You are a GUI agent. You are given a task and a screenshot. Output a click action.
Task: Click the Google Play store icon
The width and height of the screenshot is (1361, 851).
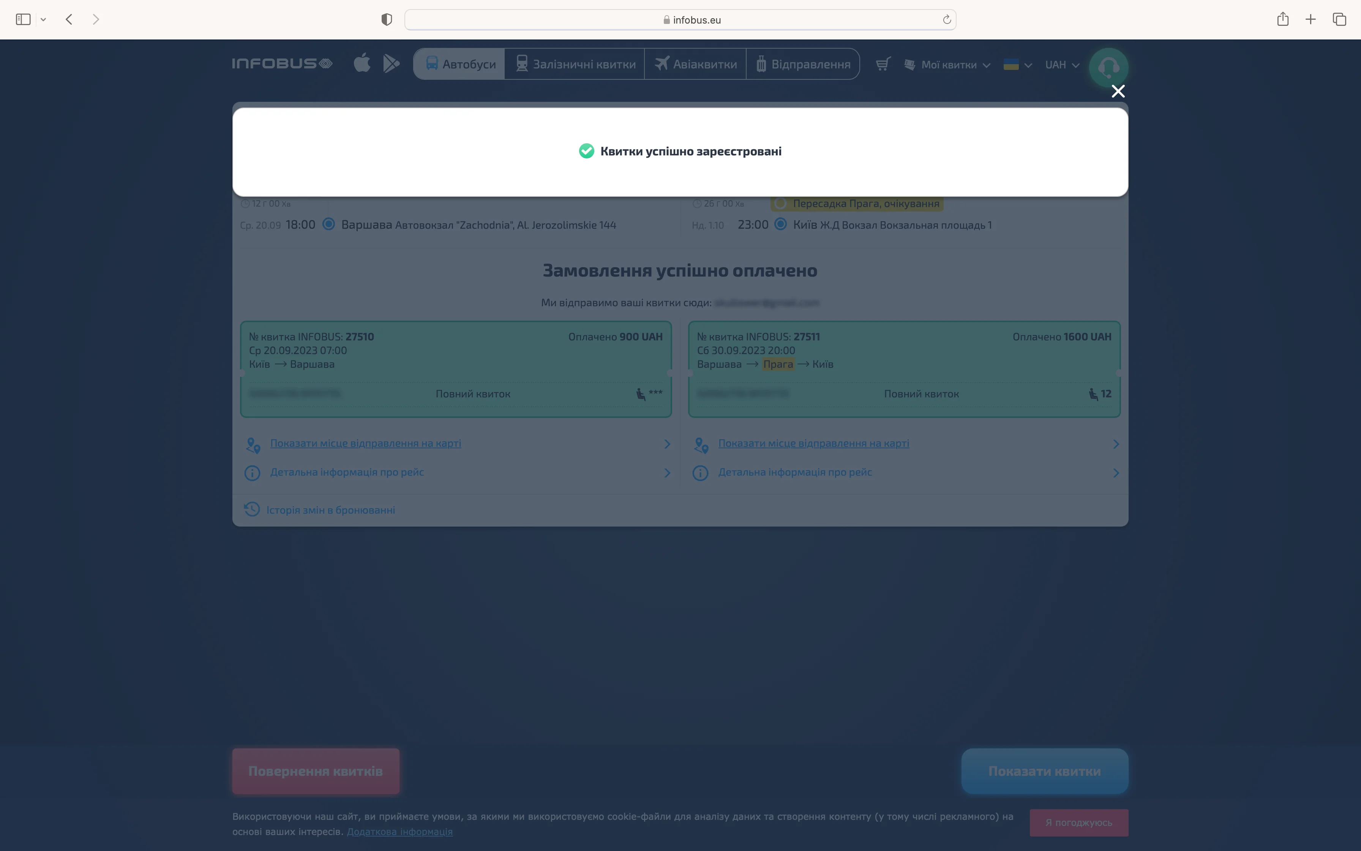coord(391,63)
